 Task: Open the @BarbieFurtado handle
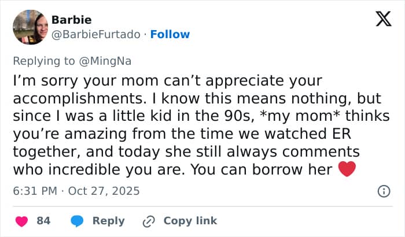[96, 35]
